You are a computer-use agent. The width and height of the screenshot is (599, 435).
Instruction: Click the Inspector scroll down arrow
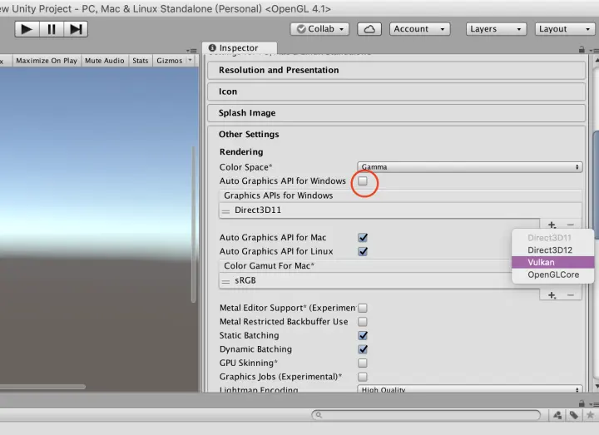coord(597,387)
